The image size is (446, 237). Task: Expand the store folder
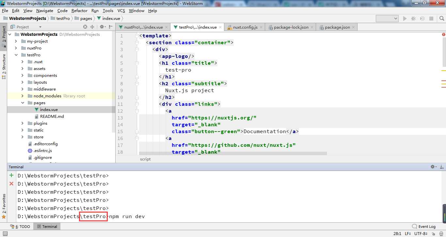[23, 137]
